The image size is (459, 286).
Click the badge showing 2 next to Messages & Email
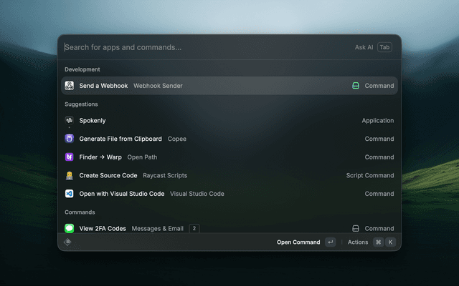click(194, 228)
